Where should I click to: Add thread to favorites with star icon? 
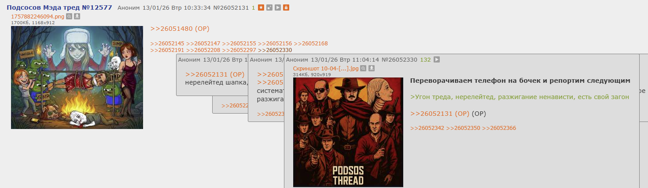point(261,8)
